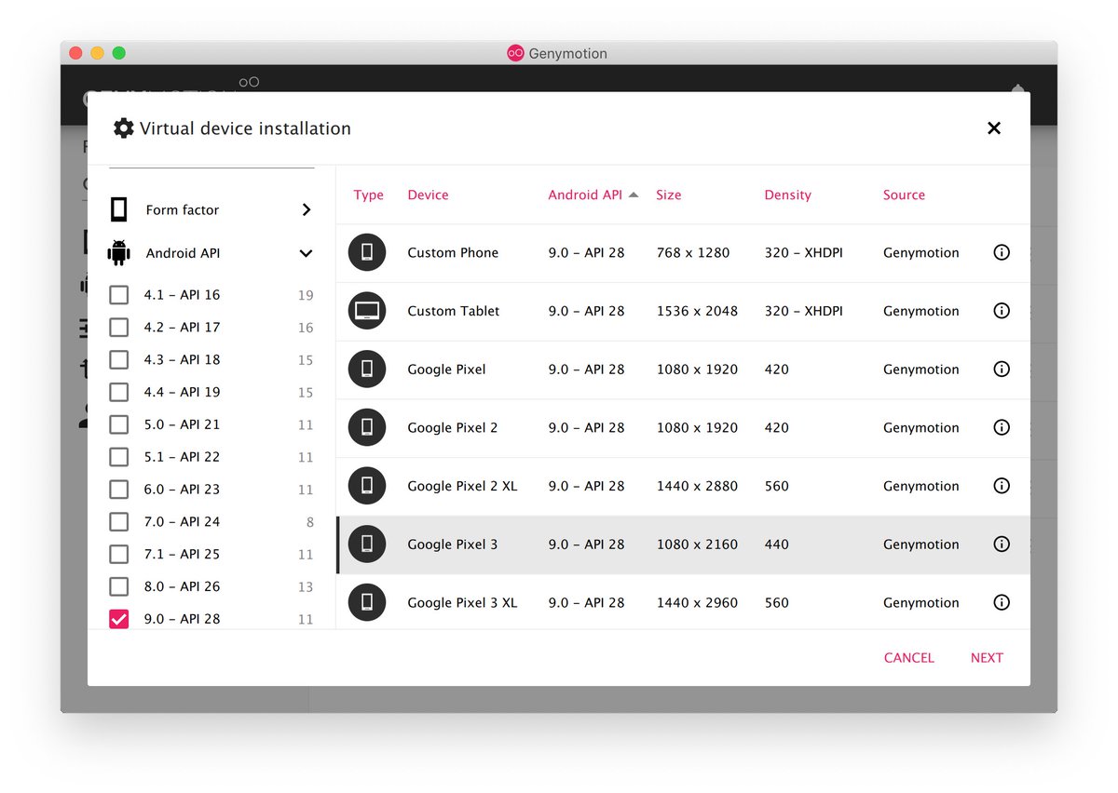Image resolution: width=1118 pixels, height=793 pixels.
Task: Sort by the Source column header
Action: (904, 195)
